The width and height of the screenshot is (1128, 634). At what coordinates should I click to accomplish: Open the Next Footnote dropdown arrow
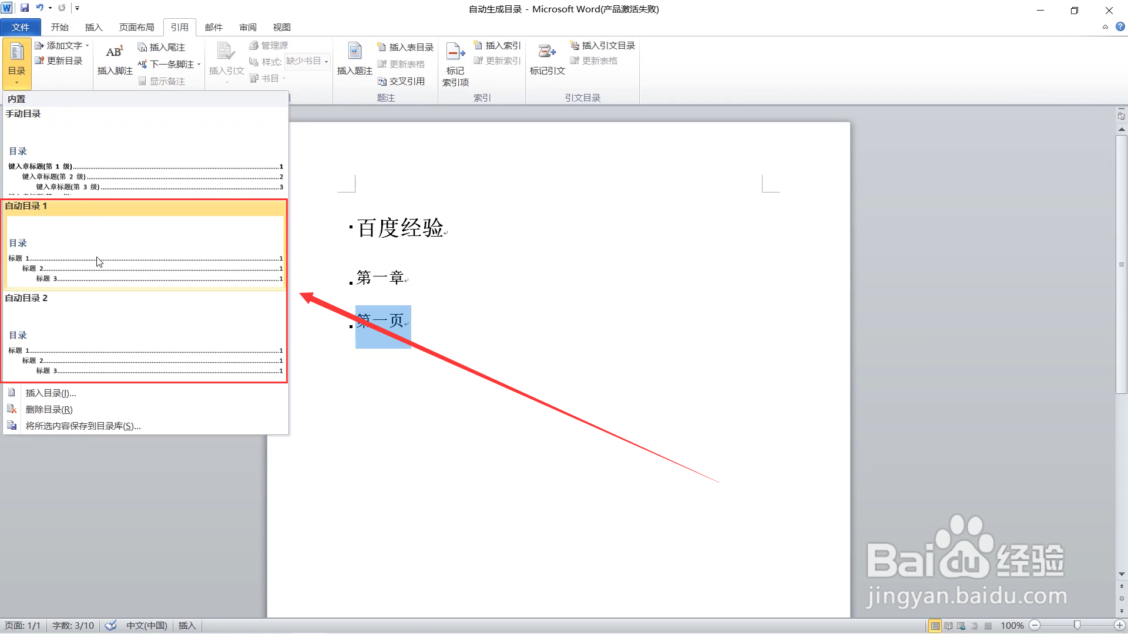[199, 65]
